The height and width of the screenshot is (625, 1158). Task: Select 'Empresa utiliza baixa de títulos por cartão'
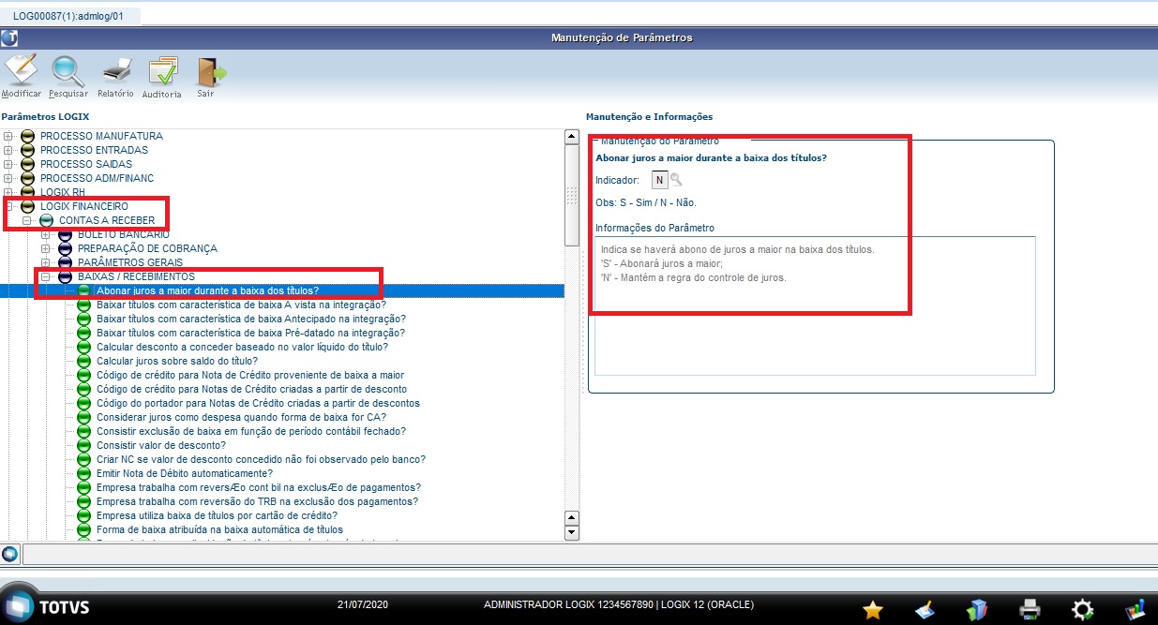pyautogui.click(x=217, y=515)
